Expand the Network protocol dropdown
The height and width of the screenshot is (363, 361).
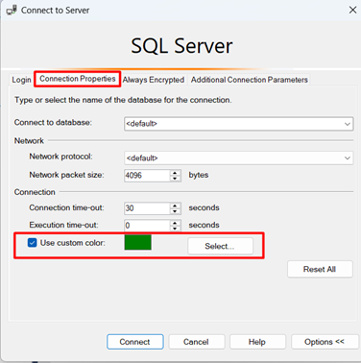pyautogui.click(x=348, y=158)
